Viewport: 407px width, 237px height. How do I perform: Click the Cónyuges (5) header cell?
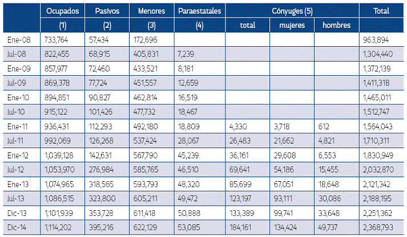(x=292, y=11)
